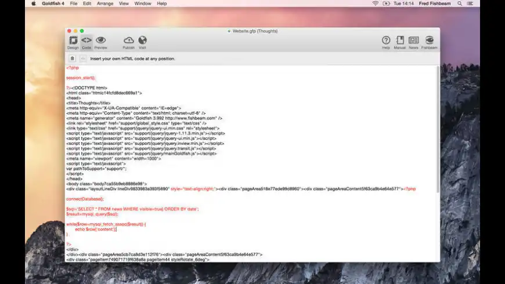Click the echo $row['content'] line
The height and width of the screenshot is (284, 505).
point(96,230)
